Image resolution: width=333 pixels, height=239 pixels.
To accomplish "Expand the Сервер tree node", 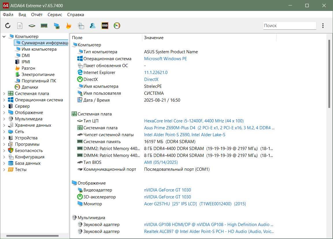I will click(4, 106).
